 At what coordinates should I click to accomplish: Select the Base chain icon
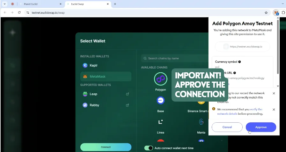pyautogui.click(x=160, y=100)
